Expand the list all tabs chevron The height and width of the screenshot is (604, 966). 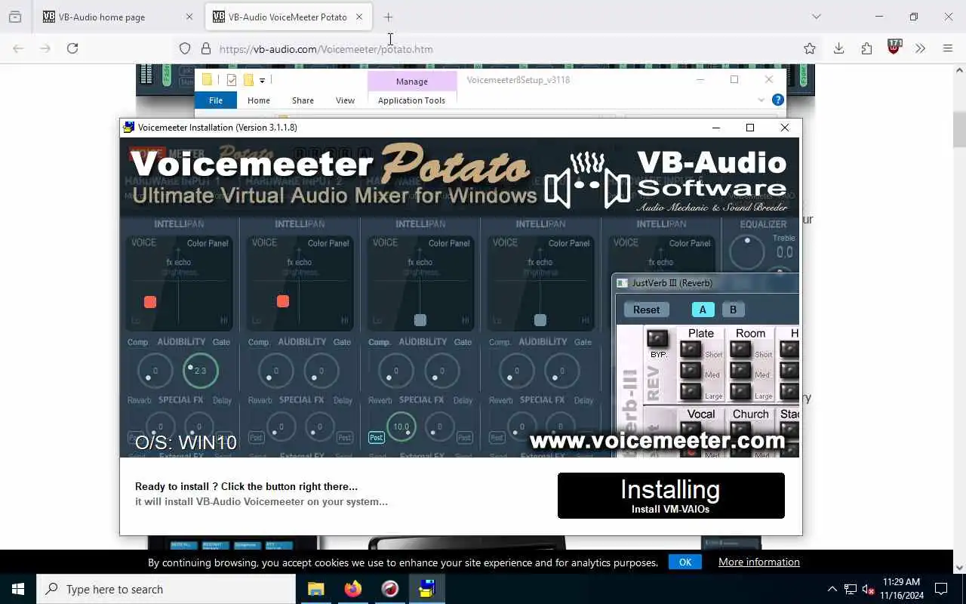(x=816, y=17)
